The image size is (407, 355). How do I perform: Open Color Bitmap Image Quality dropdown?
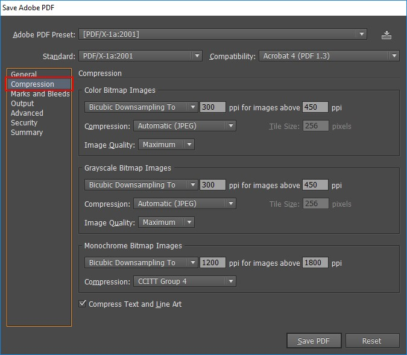click(x=166, y=145)
